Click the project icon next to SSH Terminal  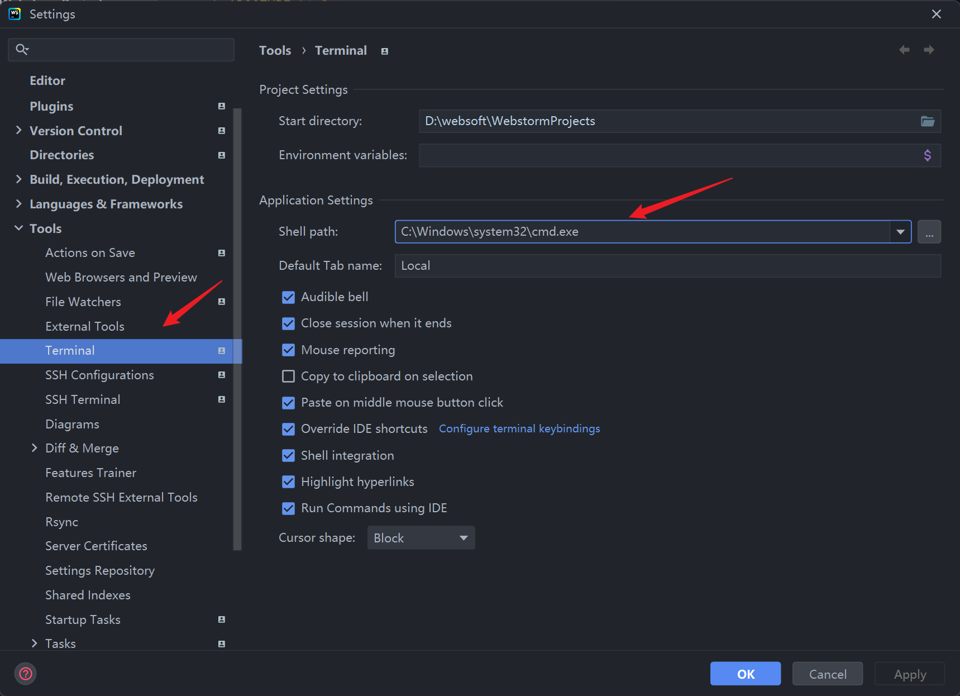(222, 399)
